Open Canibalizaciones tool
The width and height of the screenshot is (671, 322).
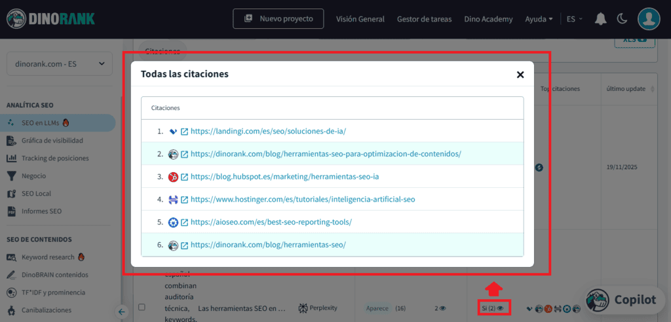click(47, 310)
